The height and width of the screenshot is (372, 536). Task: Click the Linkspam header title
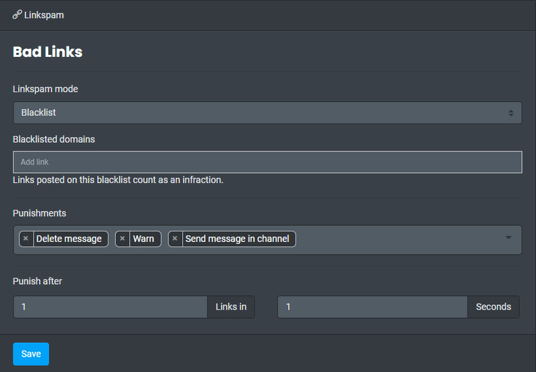coord(44,15)
